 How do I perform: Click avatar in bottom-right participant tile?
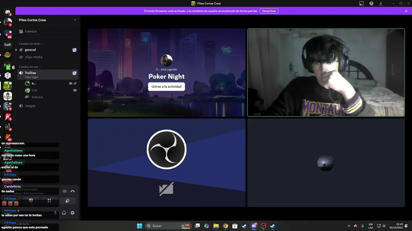pyautogui.click(x=326, y=163)
